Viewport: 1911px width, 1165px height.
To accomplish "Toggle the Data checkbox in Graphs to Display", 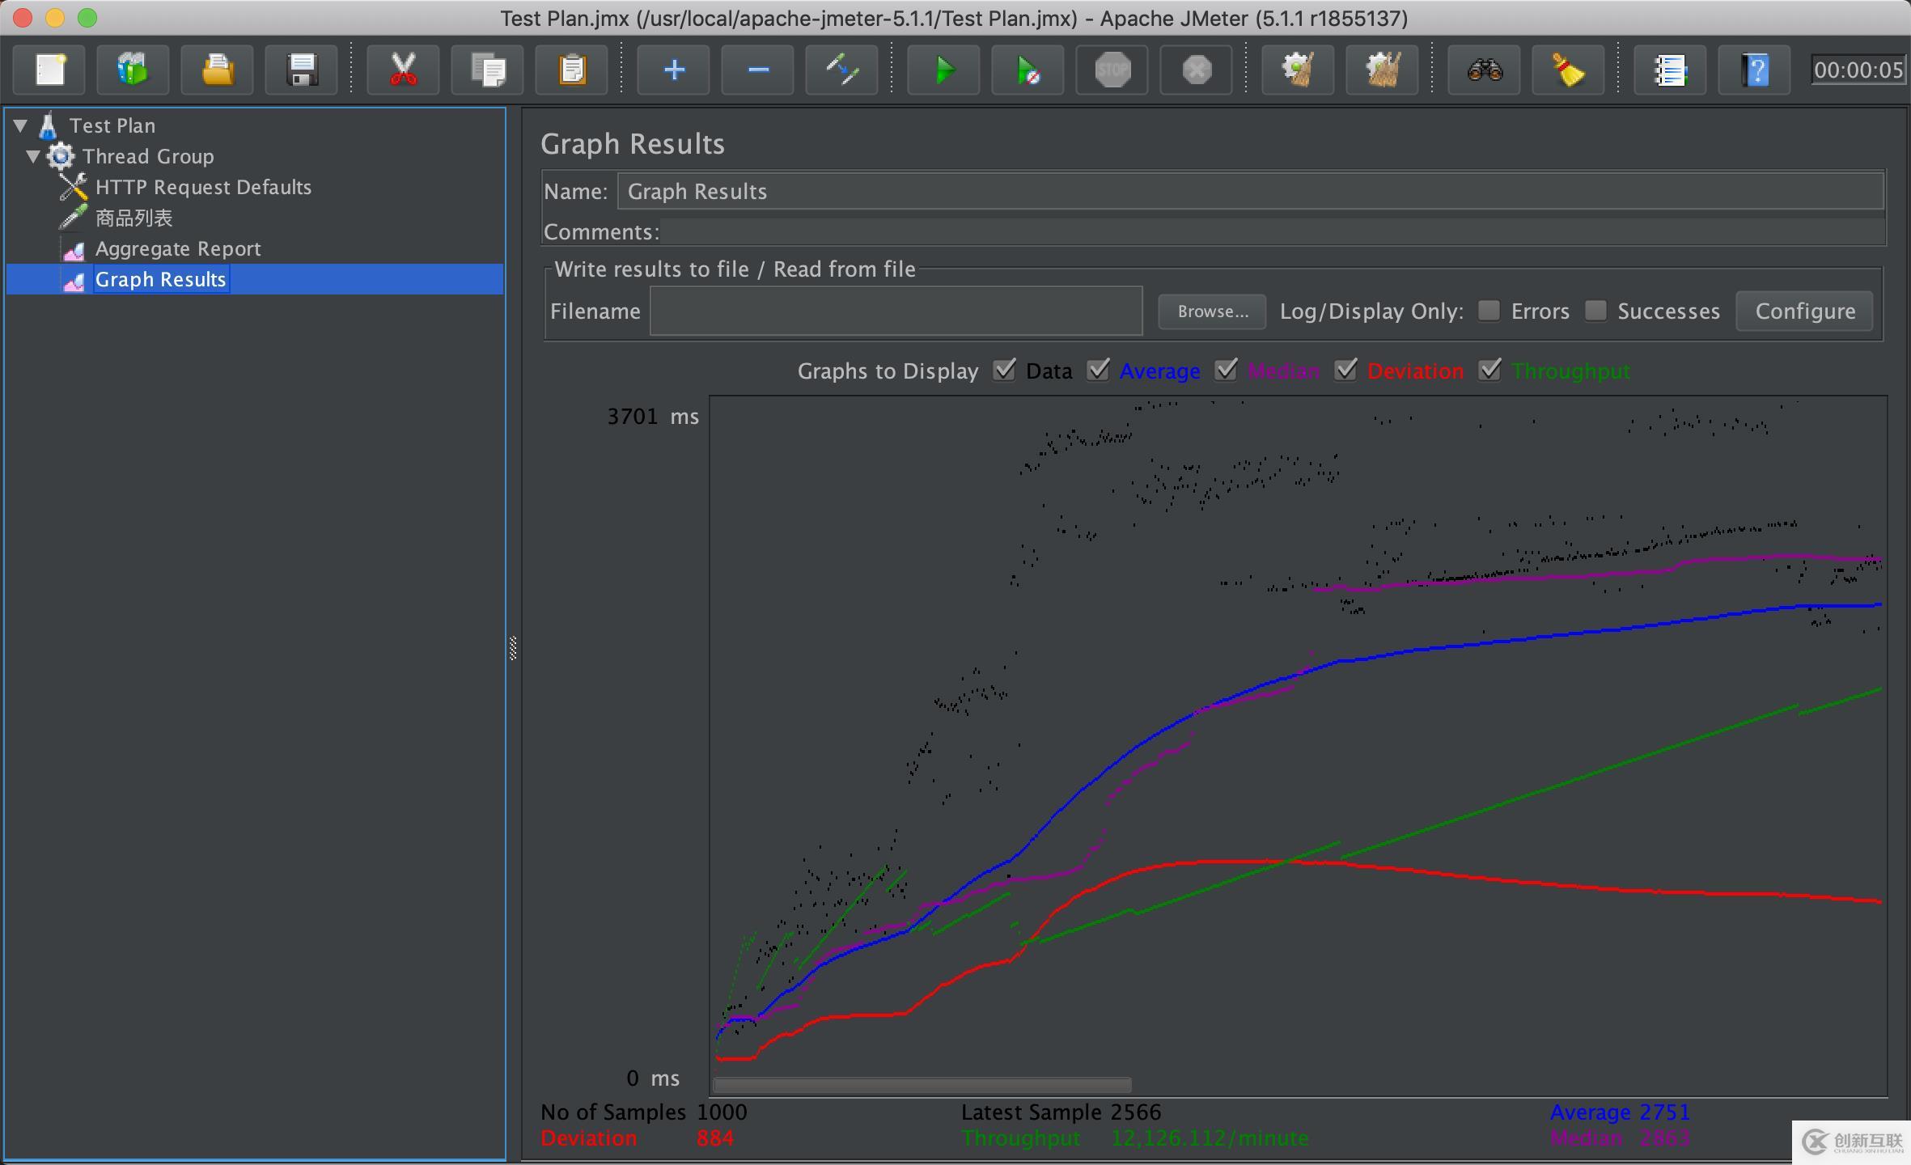I will click(1003, 370).
